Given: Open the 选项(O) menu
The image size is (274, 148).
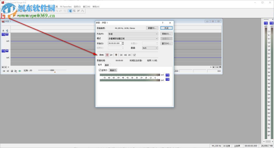Looking at the screenshot, I should pyautogui.click(x=77, y=7).
